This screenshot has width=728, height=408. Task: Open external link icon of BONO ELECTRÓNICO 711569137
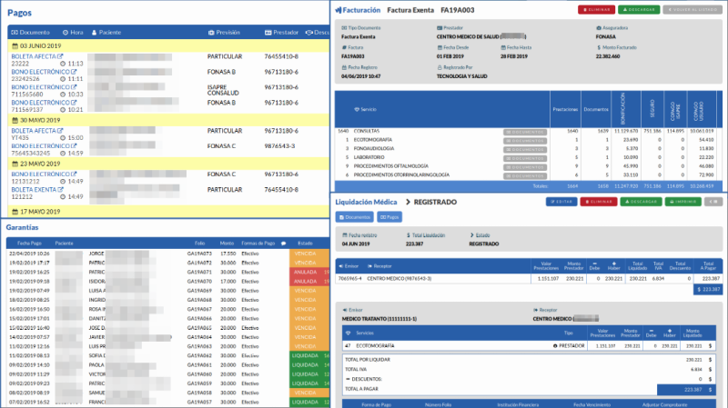(x=74, y=103)
